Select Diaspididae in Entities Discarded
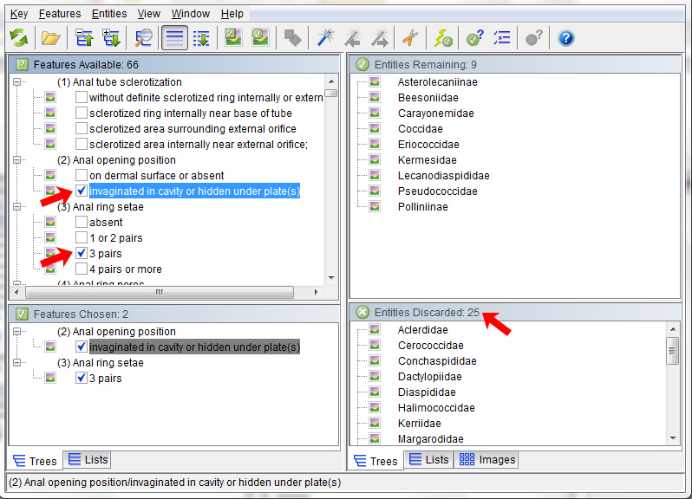The image size is (692, 499). tap(426, 392)
